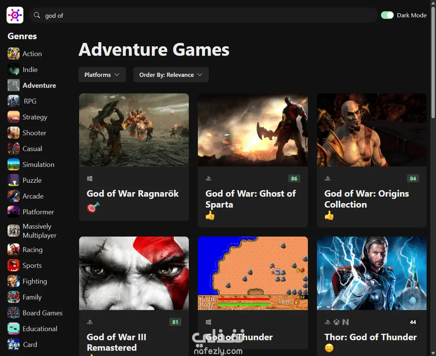The width and height of the screenshot is (436, 356).
Task: Click the Shooter genre thumbnail icon
Action: click(x=13, y=133)
